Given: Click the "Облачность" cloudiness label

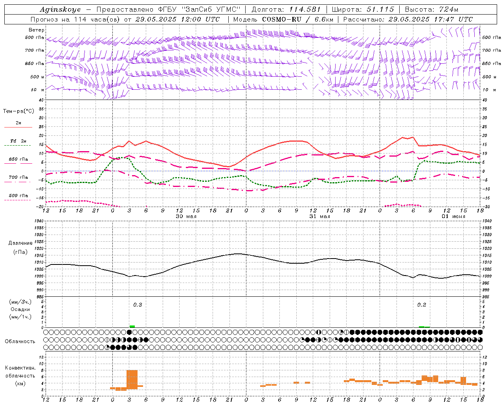Looking at the screenshot, I should click(x=20, y=341).
